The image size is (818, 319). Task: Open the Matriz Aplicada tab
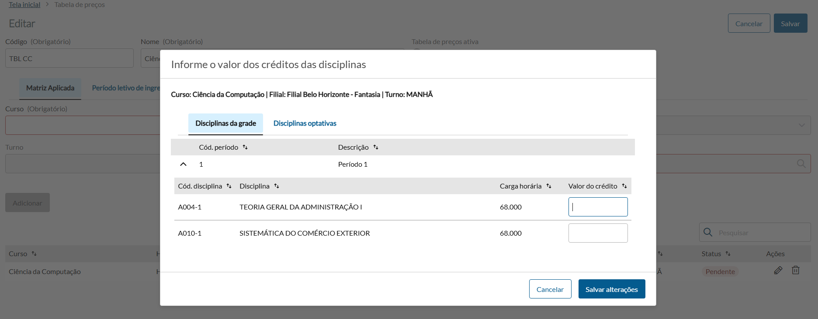(x=50, y=88)
